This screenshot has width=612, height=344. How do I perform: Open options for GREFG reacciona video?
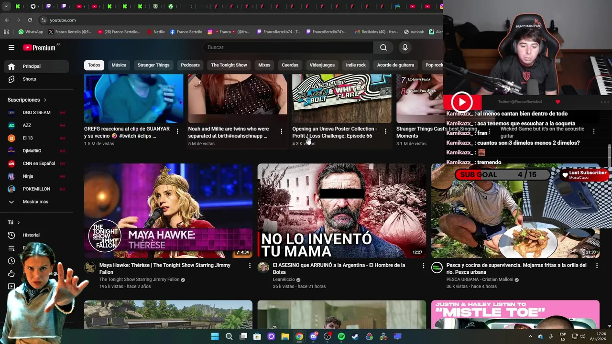click(x=177, y=131)
